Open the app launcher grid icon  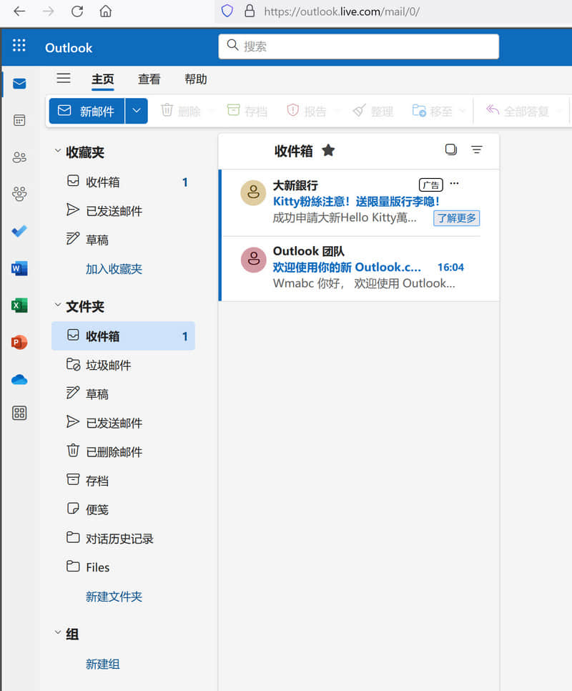(x=19, y=45)
